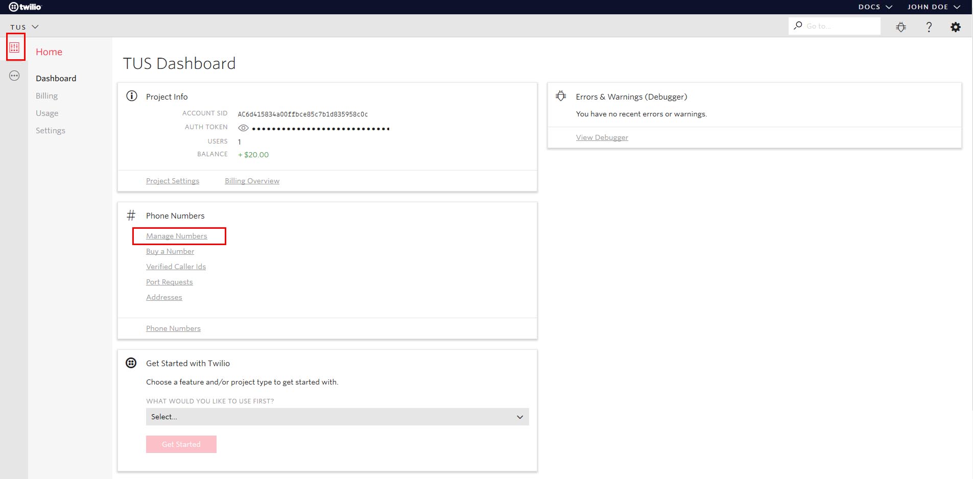Open the Phone Numbers footer link

pyautogui.click(x=173, y=328)
